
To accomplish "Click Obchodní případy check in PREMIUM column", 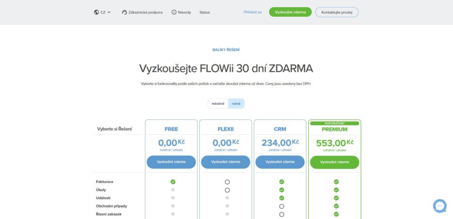I will [x=336, y=206].
